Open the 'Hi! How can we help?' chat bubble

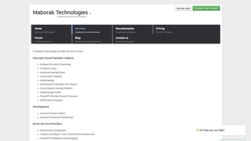[219, 130]
